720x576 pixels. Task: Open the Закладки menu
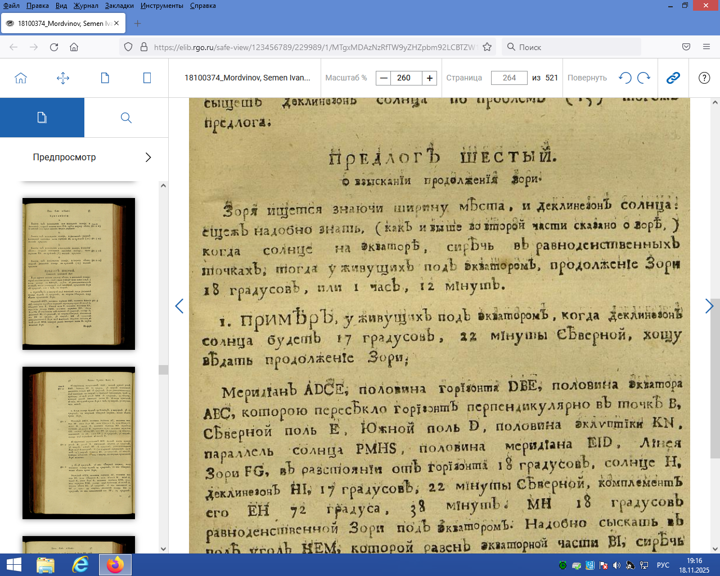(x=119, y=6)
